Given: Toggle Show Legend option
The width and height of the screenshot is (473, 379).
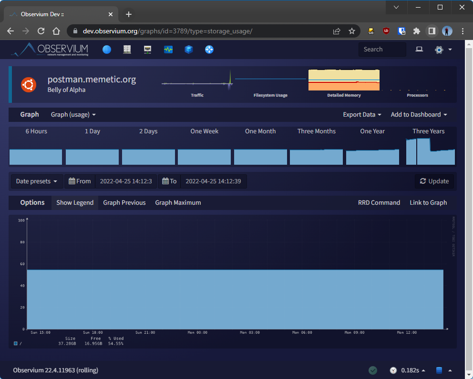Looking at the screenshot, I should pos(75,202).
